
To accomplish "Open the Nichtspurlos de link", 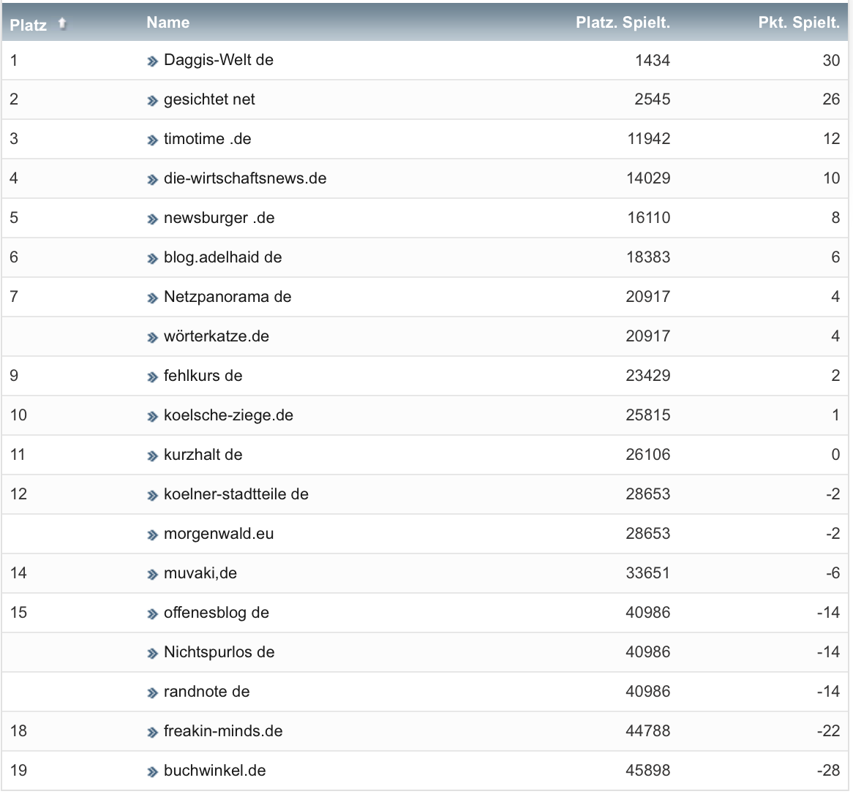I will [219, 652].
